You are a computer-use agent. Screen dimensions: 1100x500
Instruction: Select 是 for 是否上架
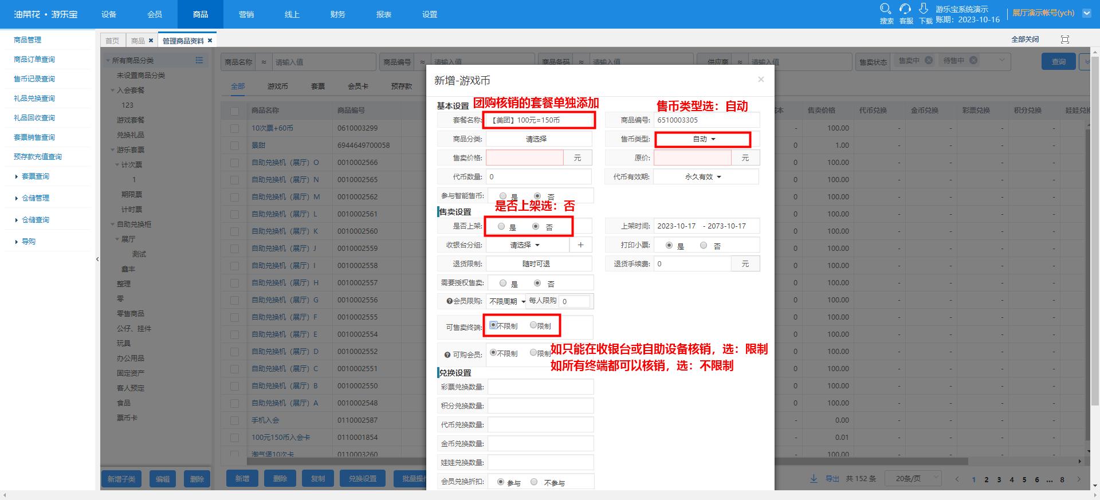coord(501,226)
